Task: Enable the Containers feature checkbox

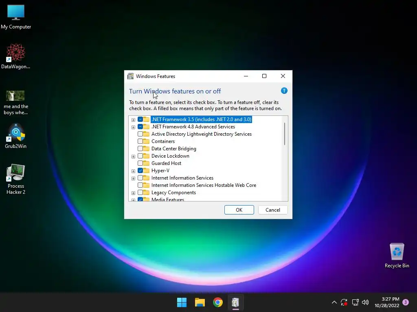Action: (x=140, y=141)
